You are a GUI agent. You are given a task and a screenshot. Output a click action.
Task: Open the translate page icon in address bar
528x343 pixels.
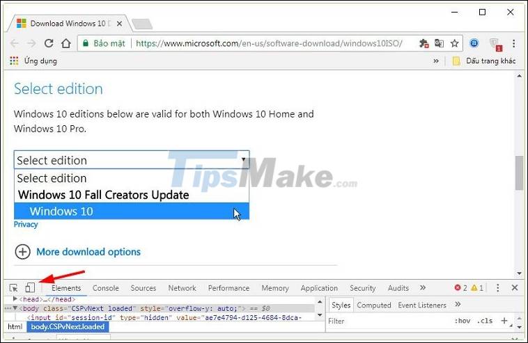tap(439, 43)
